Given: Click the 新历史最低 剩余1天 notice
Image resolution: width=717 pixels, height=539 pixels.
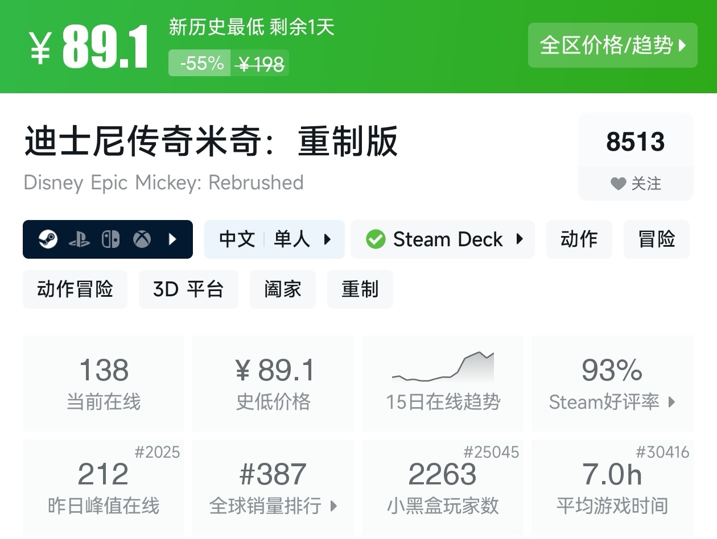Looking at the screenshot, I should [x=252, y=27].
